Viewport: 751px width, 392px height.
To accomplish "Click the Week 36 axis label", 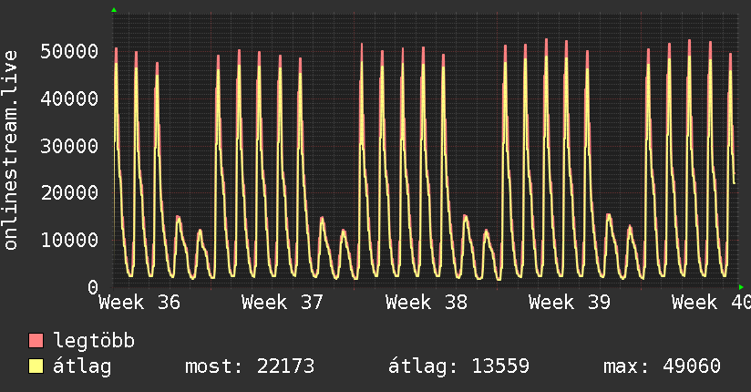I will coord(139,303).
